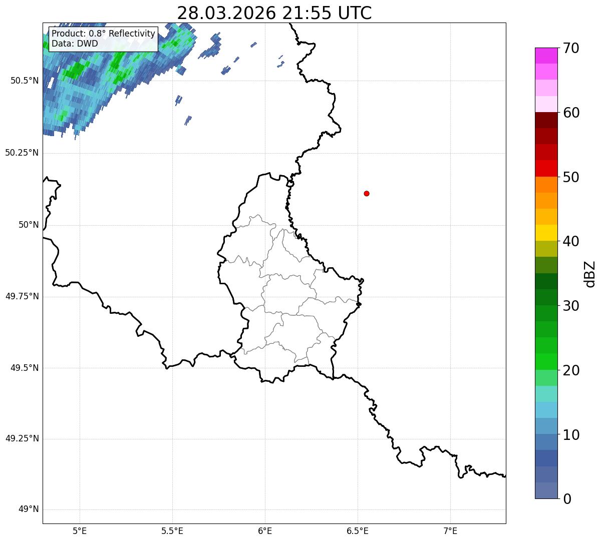Click the 7°E longitude label
The width and height of the screenshot is (602, 541).
point(450,530)
